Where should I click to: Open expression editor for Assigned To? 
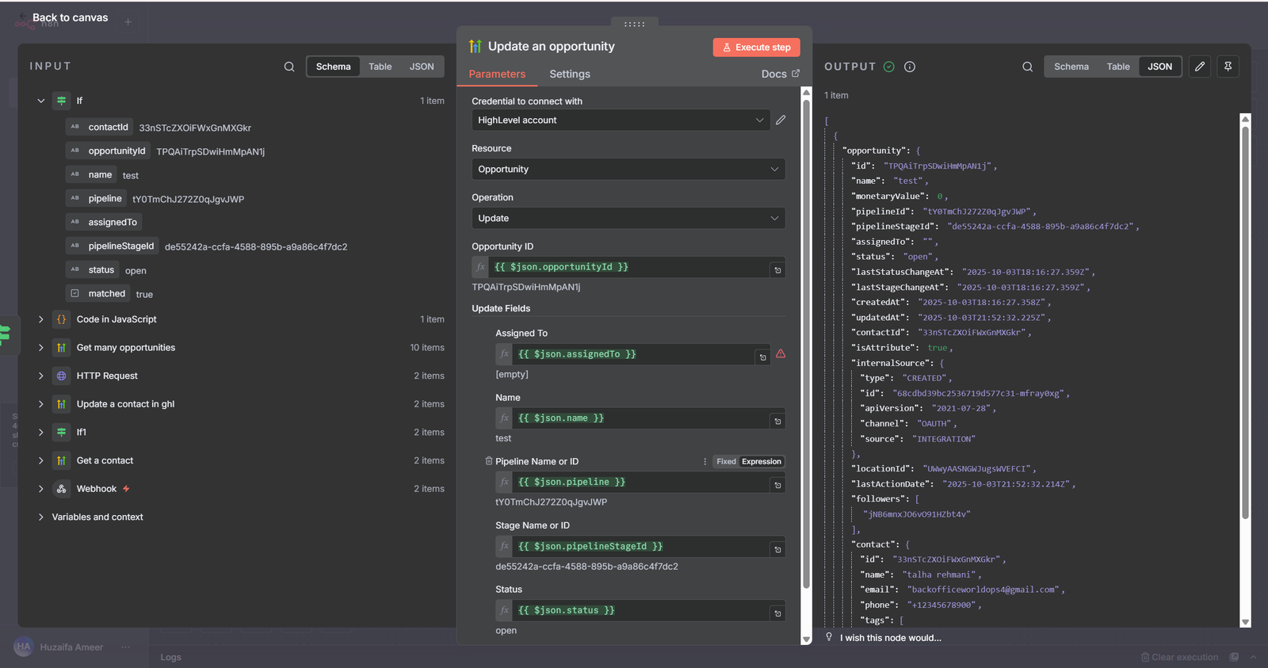[x=762, y=357]
